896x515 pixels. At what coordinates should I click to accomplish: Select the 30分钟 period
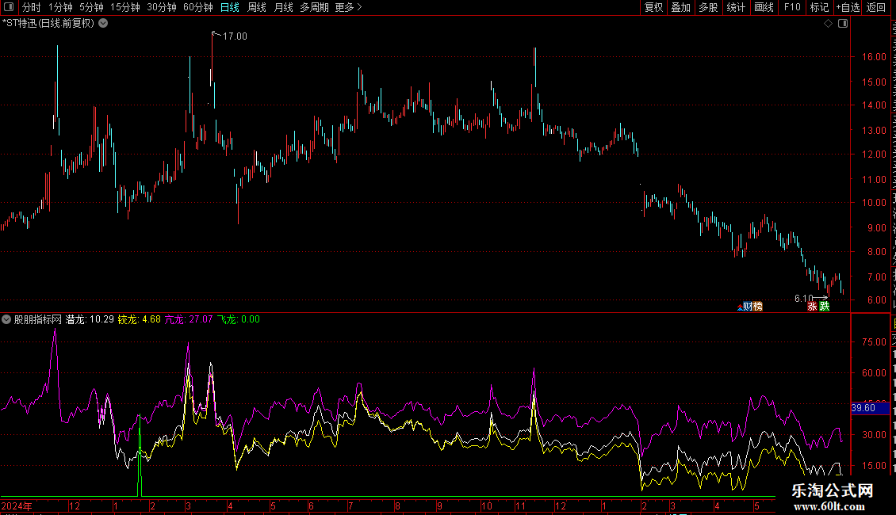[162, 7]
